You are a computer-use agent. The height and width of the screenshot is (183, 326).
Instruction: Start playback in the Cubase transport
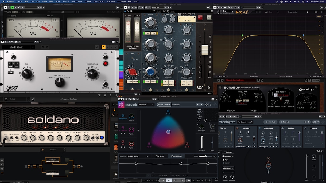(175, 180)
